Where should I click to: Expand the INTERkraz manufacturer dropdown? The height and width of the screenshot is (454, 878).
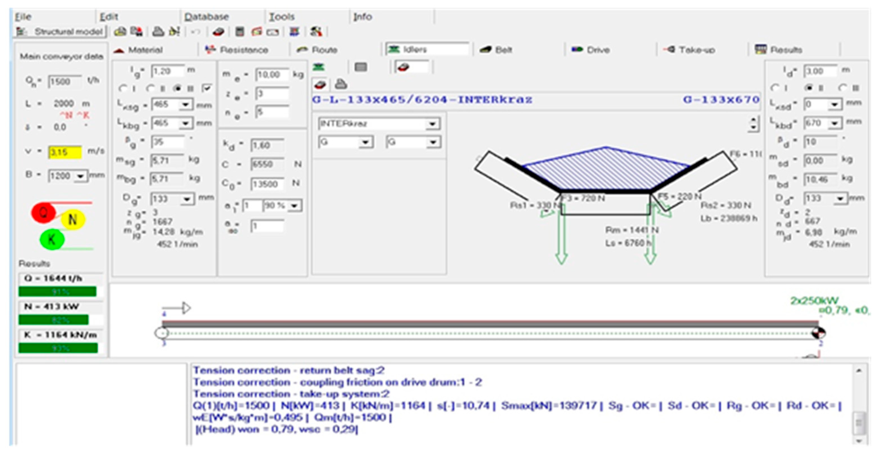[x=432, y=124]
